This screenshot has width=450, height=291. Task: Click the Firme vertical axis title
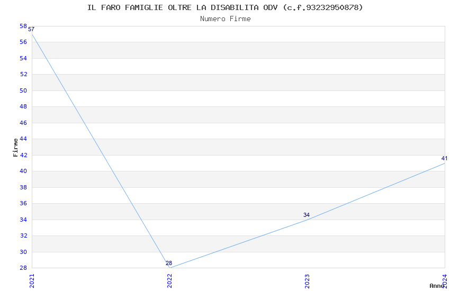(15, 148)
